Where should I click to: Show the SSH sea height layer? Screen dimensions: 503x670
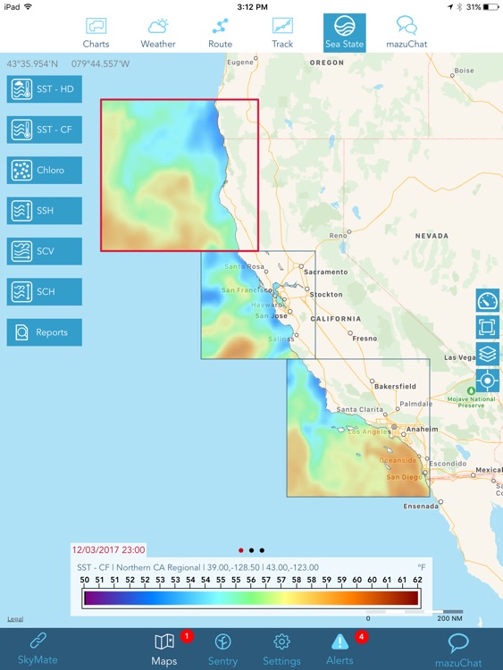point(45,211)
